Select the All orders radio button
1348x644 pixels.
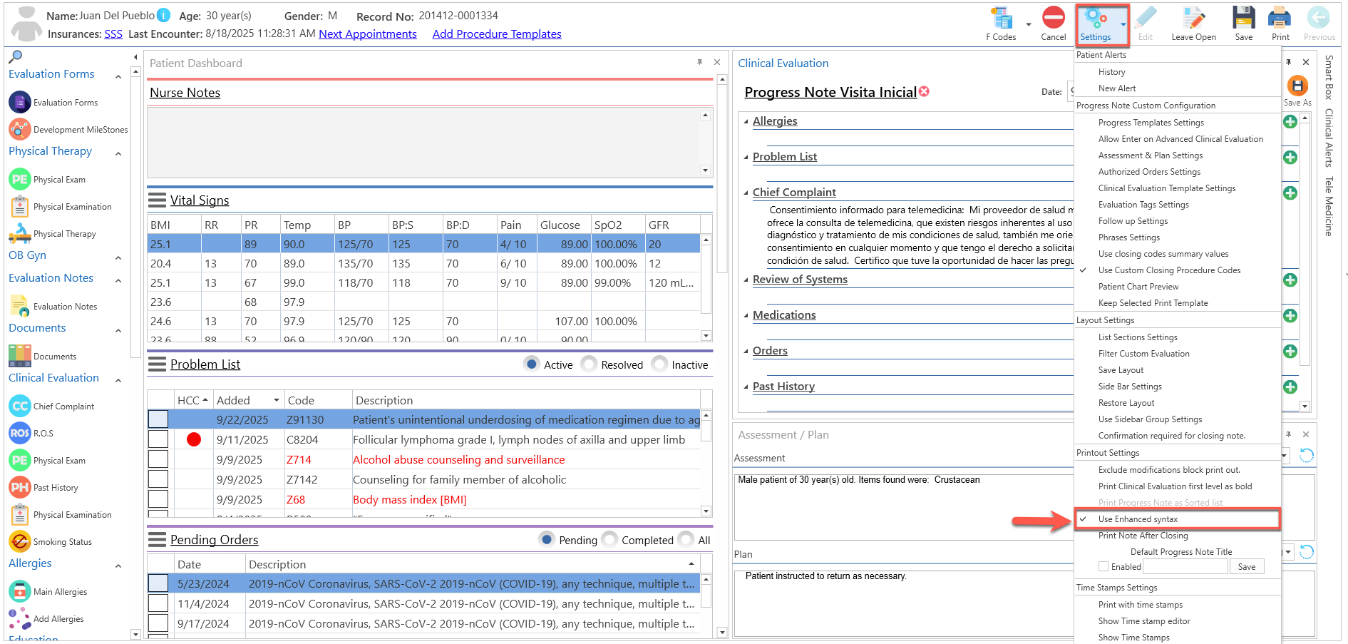point(686,539)
